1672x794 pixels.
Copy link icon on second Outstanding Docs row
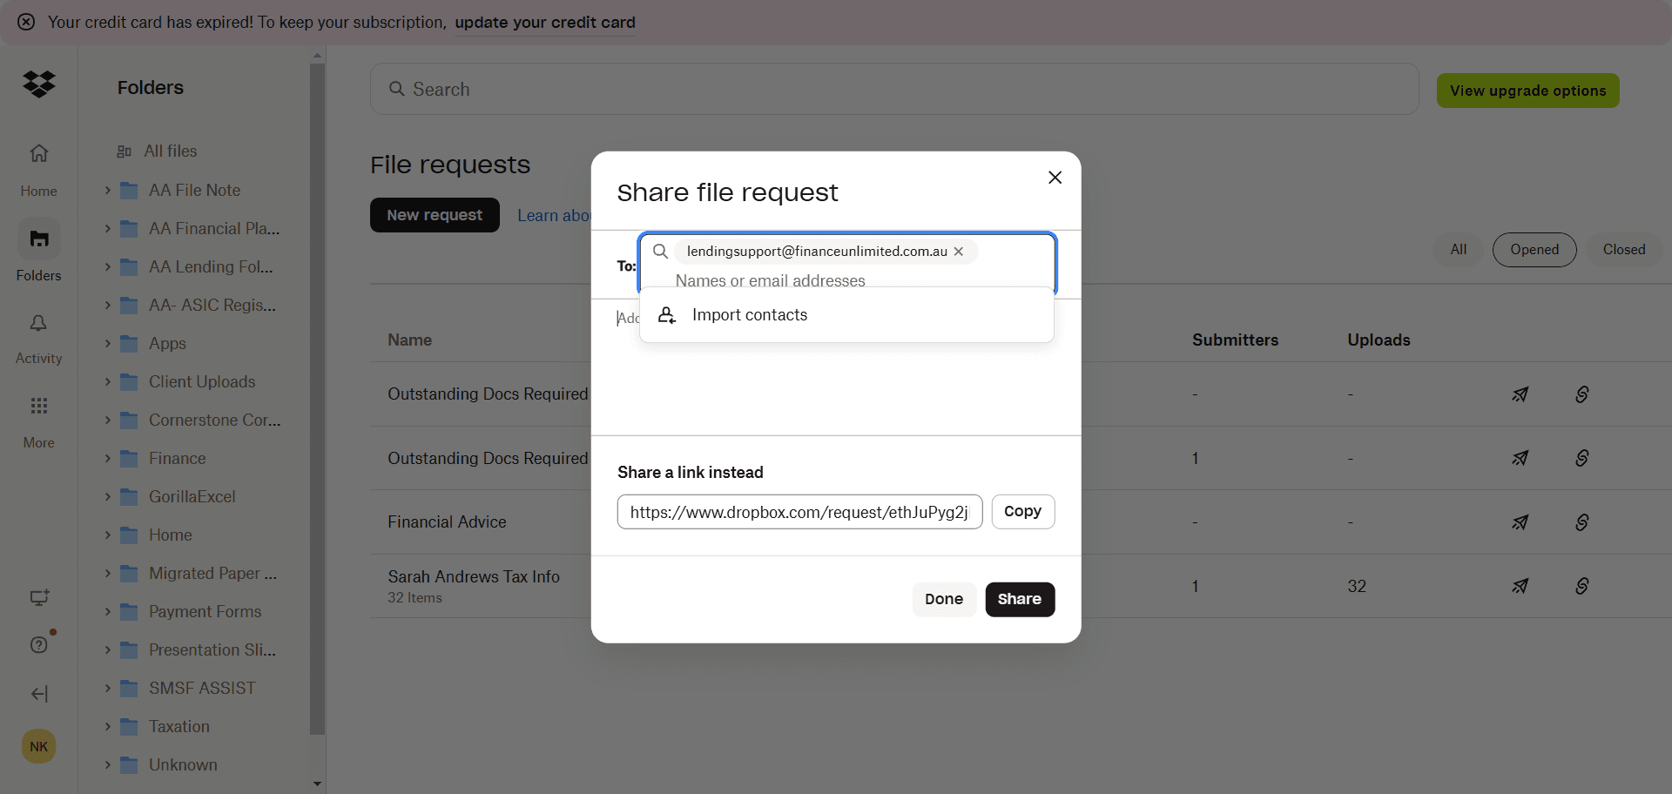[x=1582, y=458]
